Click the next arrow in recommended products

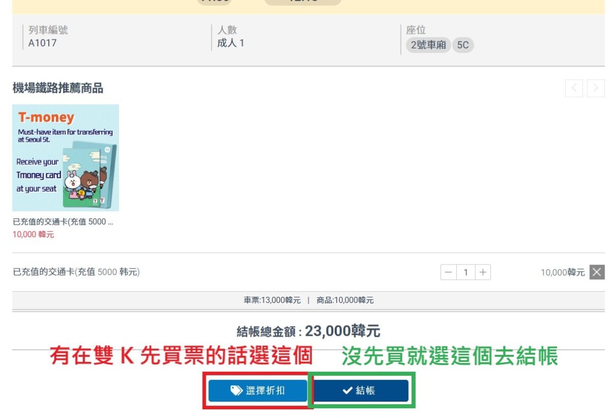[595, 88]
